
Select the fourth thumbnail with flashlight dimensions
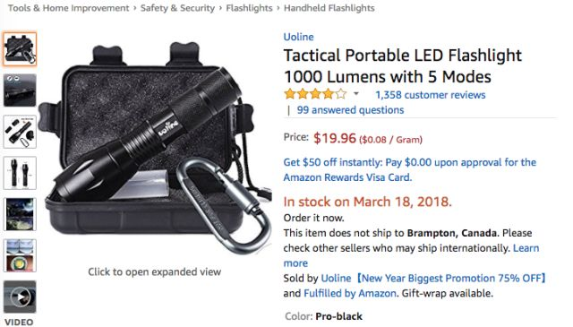[20, 173]
